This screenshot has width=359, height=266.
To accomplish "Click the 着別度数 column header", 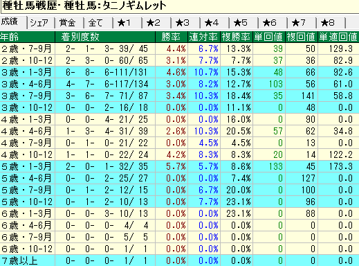I will click(105, 37).
